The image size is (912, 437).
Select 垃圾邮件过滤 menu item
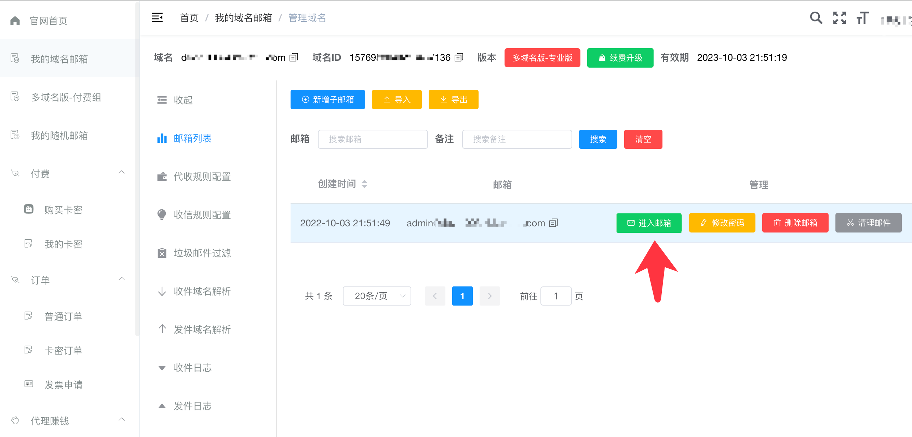coord(202,253)
